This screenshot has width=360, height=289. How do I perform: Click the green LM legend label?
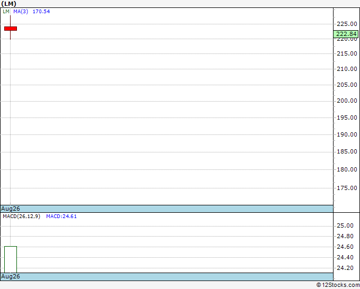click(6, 12)
